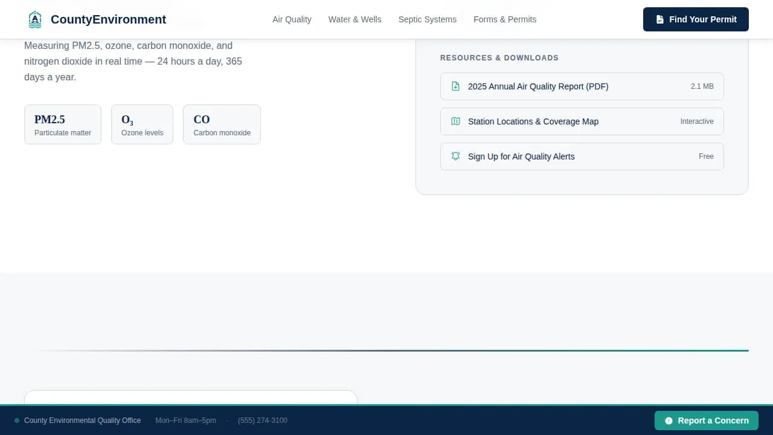Image resolution: width=773 pixels, height=435 pixels.
Task: Click the PDF download icon
Action: (x=456, y=86)
